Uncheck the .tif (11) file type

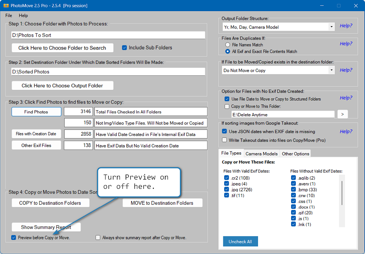[x=227, y=195]
